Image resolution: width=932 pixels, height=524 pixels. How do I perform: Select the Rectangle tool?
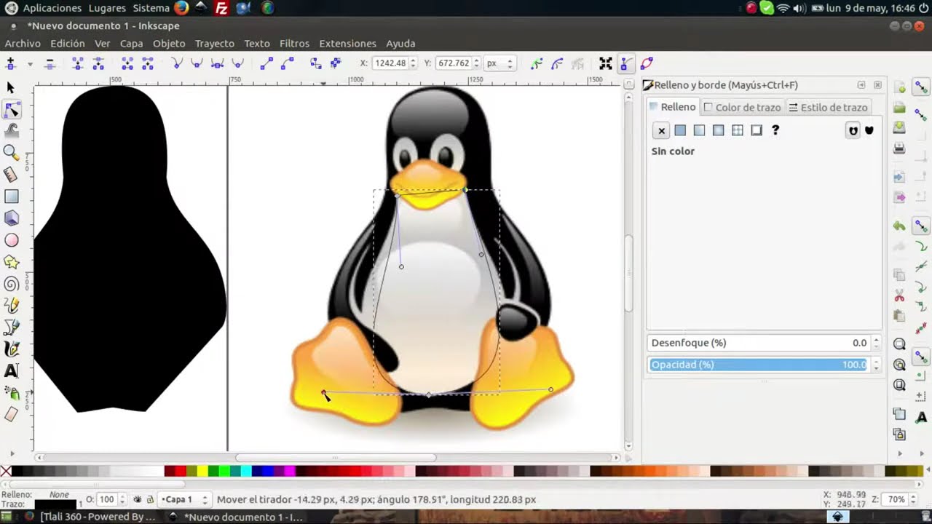tap(11, 196)
